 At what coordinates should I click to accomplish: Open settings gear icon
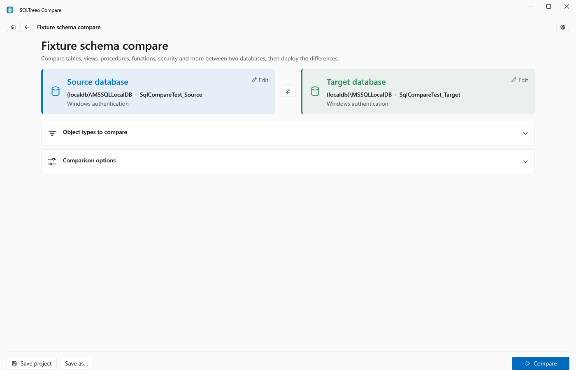(563, 27)
